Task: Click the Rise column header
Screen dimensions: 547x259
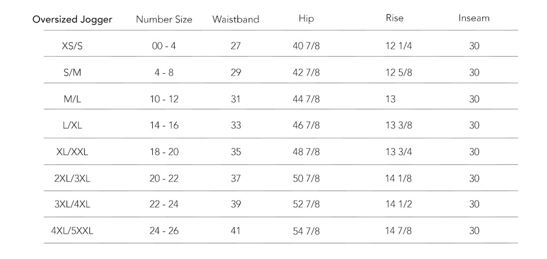Action: click(395, 18)
